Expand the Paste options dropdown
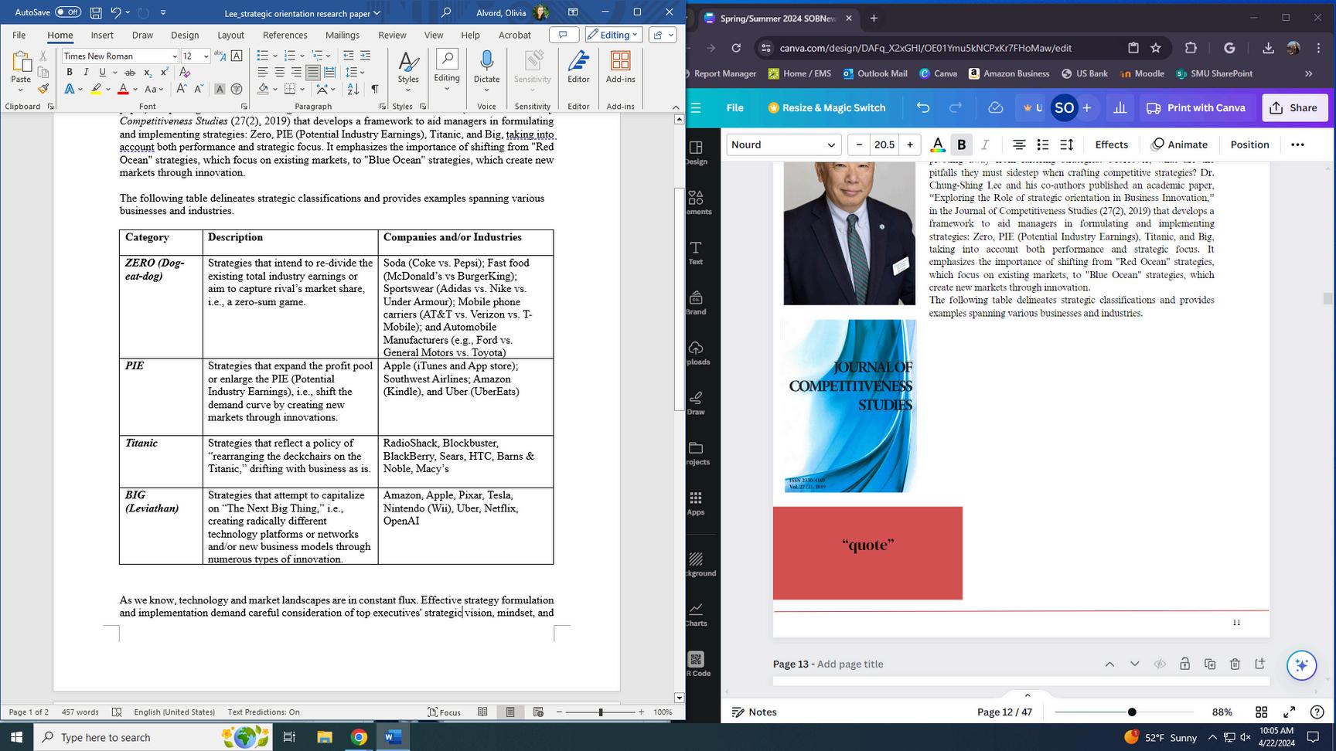 21,90
